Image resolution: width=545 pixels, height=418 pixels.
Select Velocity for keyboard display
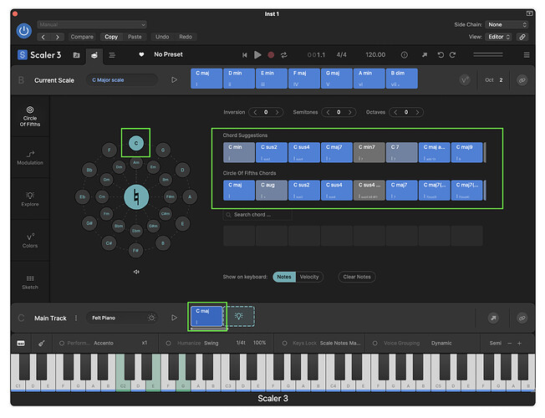pos(309,277)
